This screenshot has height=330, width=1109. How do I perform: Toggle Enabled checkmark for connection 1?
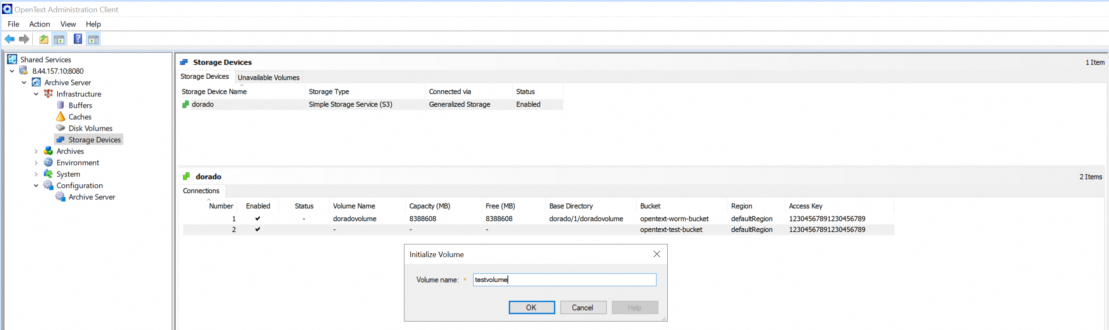pos(257,218)
